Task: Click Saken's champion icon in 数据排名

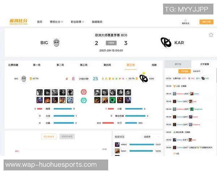Action: coord(117,151)
